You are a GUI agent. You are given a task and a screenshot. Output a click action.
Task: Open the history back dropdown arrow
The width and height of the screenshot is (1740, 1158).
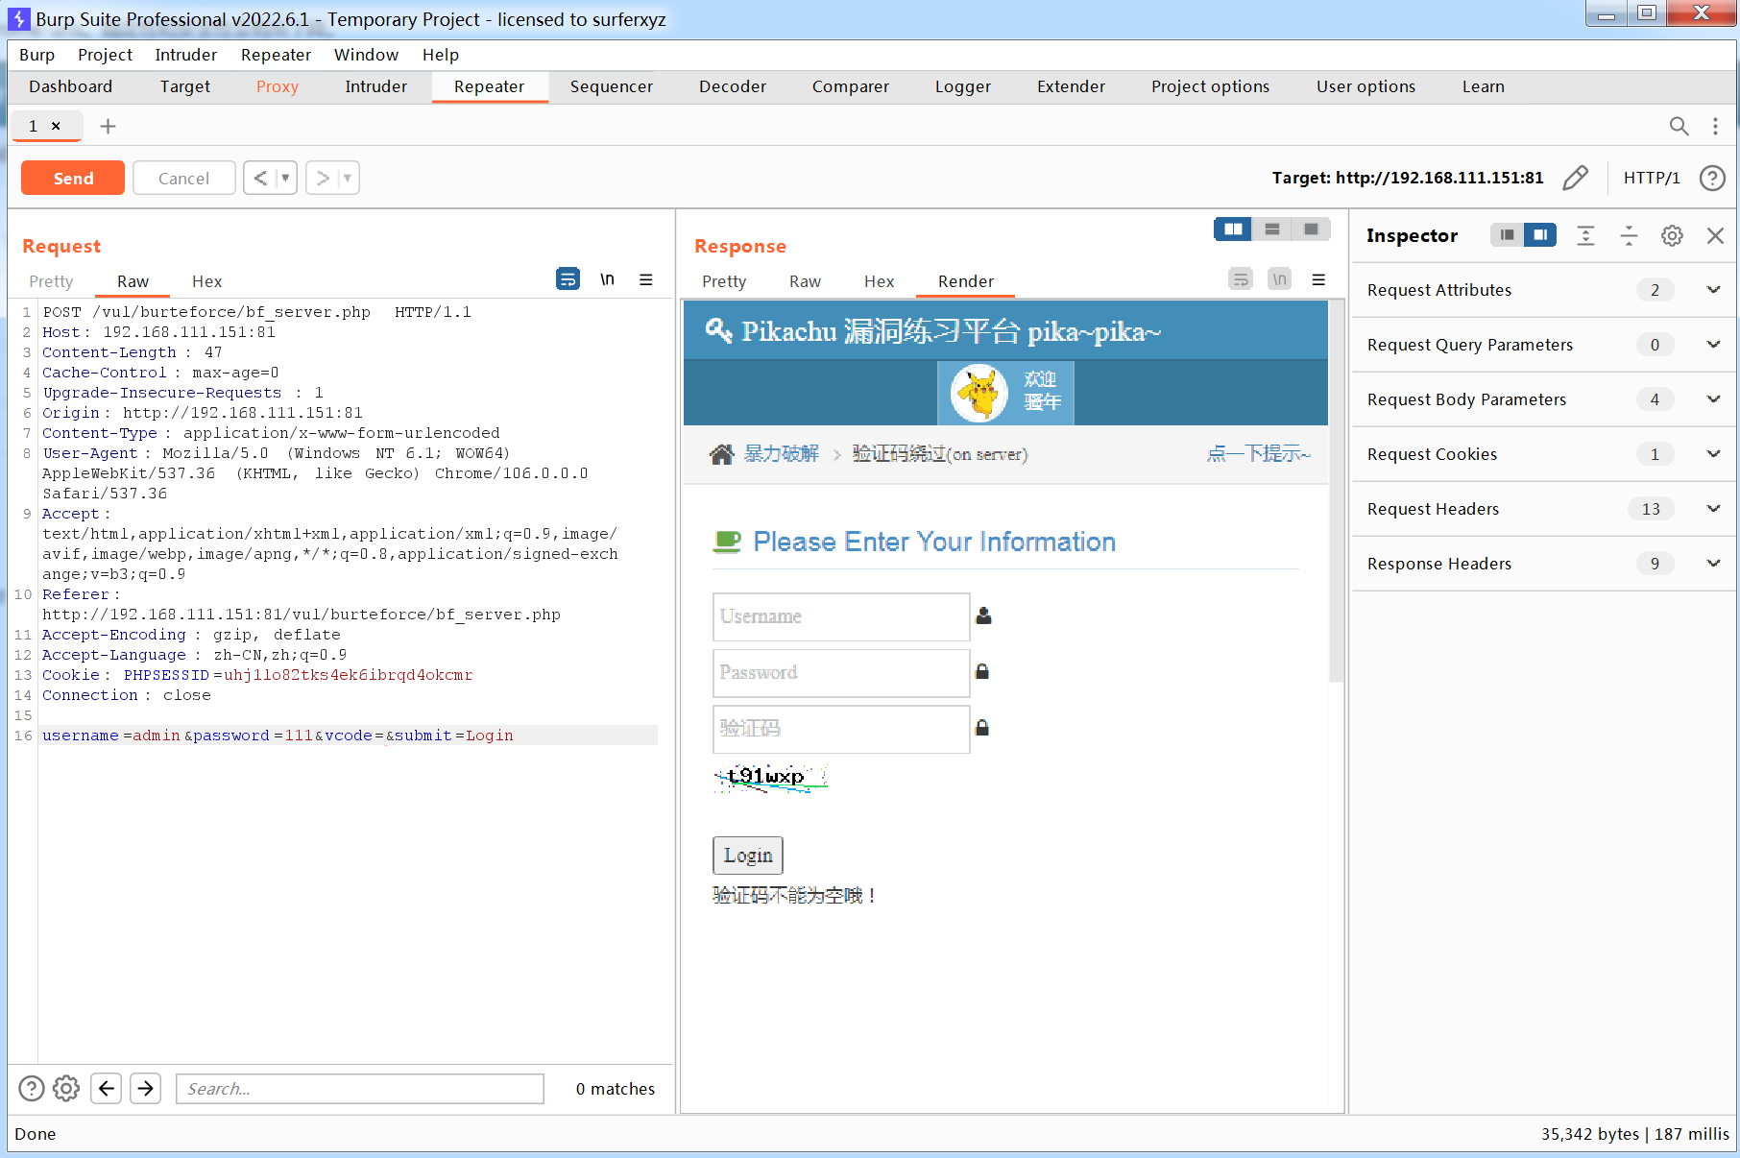tap(285, 178)
